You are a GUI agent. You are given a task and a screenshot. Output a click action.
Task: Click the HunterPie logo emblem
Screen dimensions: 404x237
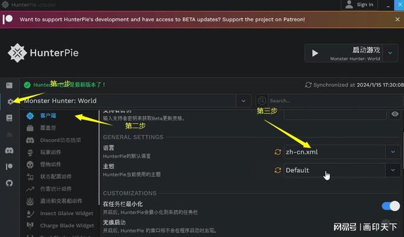click(x=17, y=53)
